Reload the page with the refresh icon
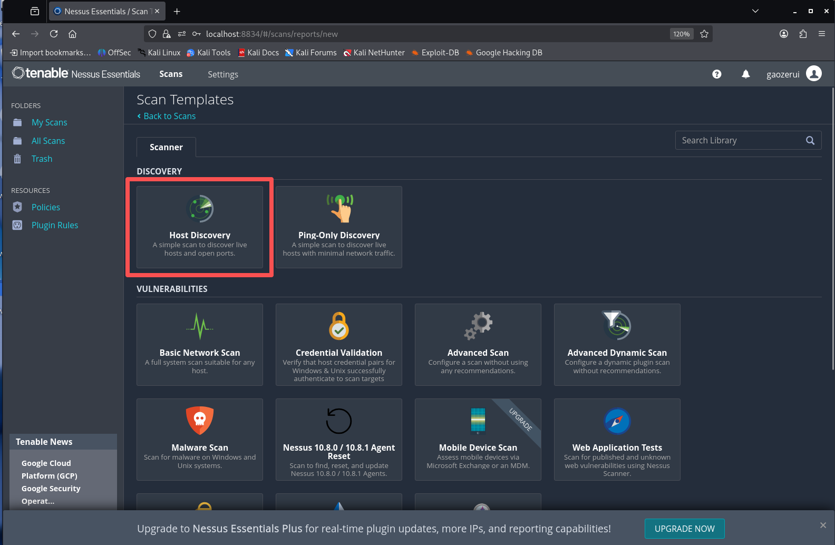This screenshot has width=835, height=545. pyautogui.click(x=54, y=34)
